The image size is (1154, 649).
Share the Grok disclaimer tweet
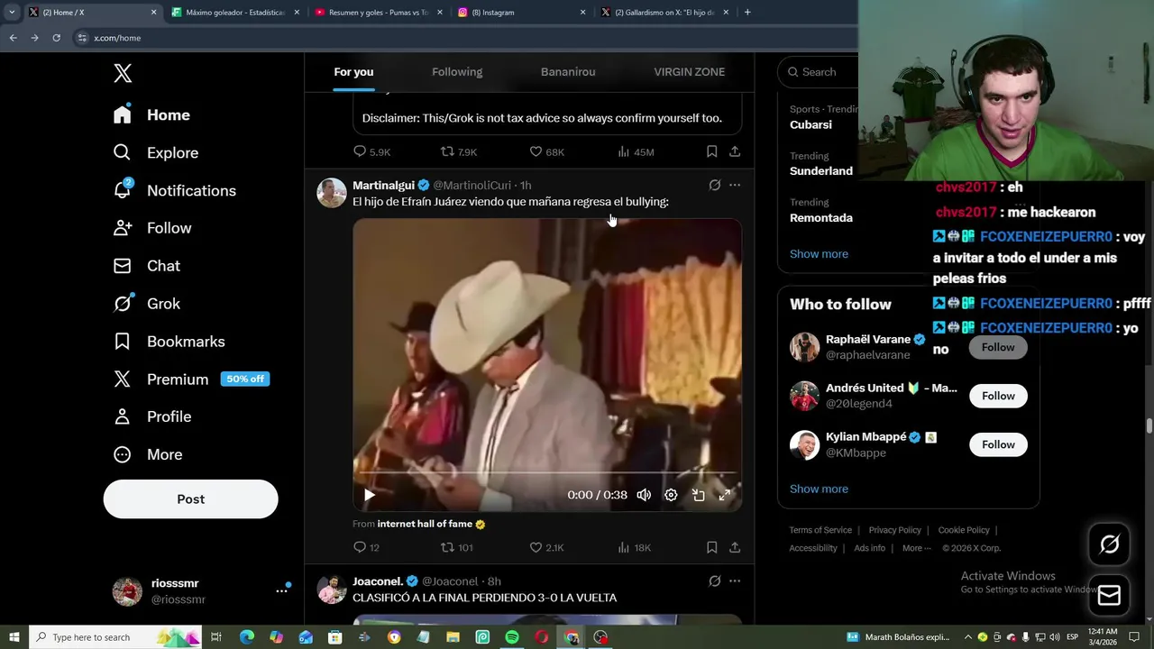tap(735, 151)
